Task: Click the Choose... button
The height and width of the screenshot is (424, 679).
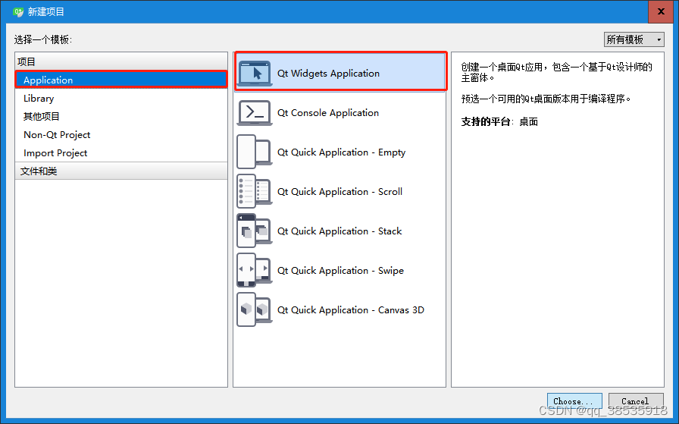Action: pos(574,401)
